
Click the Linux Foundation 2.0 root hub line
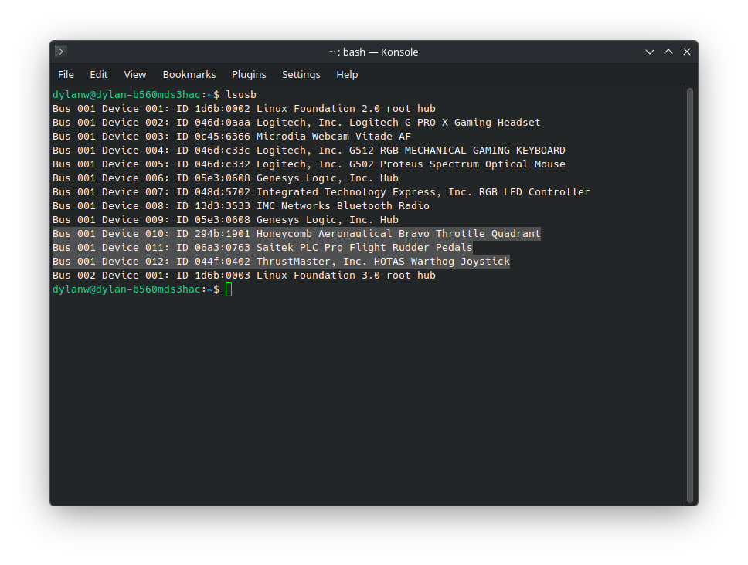(x=243, y=109)
